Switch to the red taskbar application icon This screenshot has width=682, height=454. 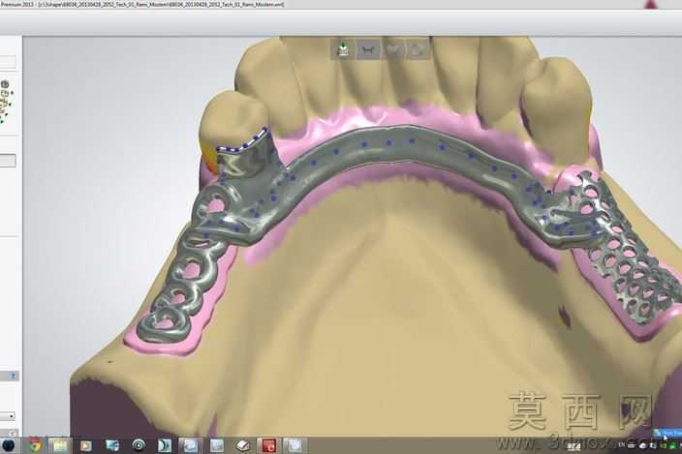click(268, 445)
